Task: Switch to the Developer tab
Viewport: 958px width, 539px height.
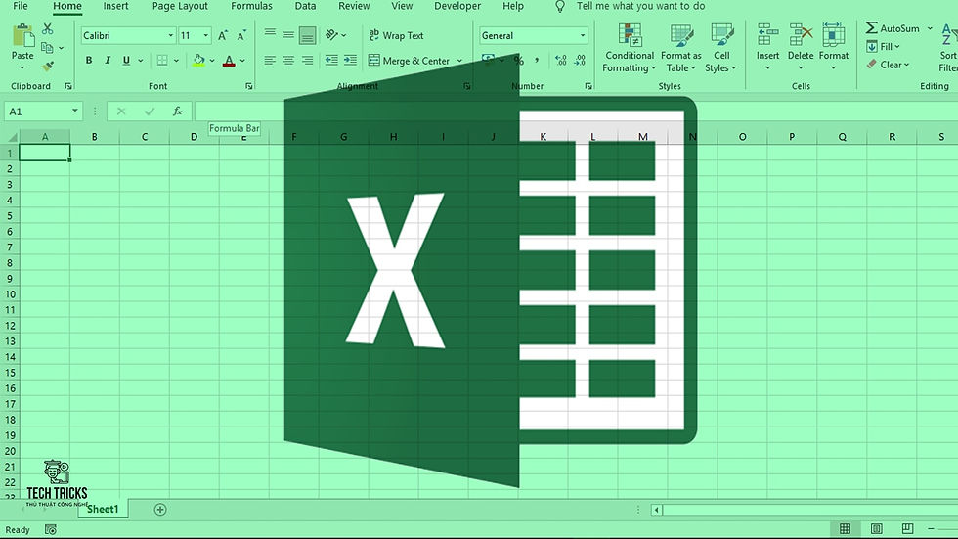Action: click(457, 6)
